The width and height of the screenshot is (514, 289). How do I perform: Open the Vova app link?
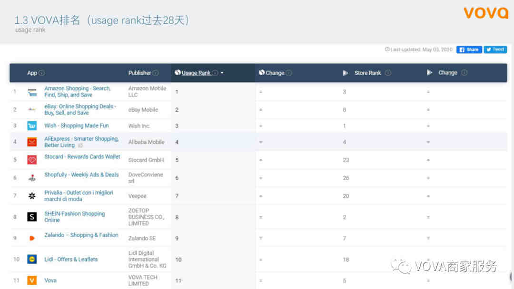pyautogui.click(x=50, y=280)
